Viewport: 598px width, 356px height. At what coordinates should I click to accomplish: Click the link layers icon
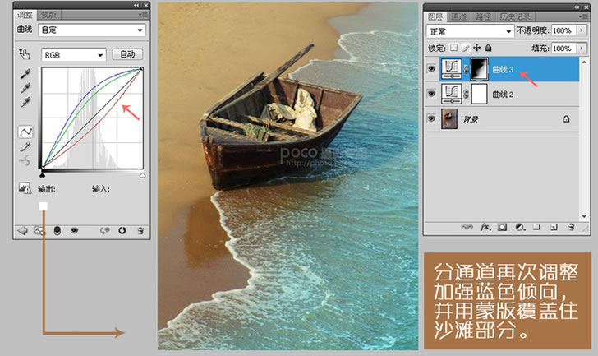pos(467,227)
